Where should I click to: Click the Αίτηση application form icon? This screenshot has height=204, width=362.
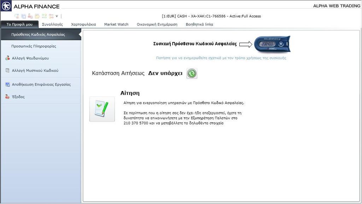click(102, 109)
